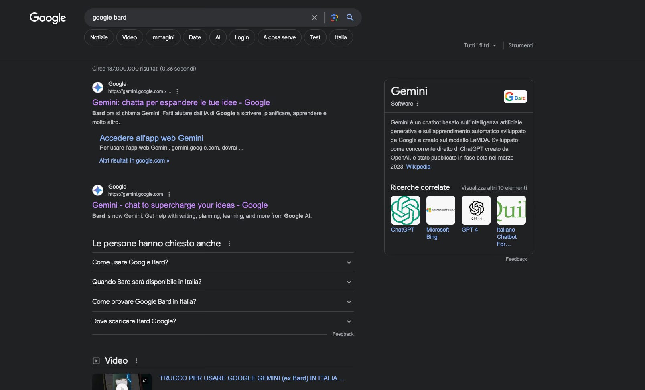Select the Date filter chip
The width and height of the screenshot is (645, 390).
tap(195, 37)
